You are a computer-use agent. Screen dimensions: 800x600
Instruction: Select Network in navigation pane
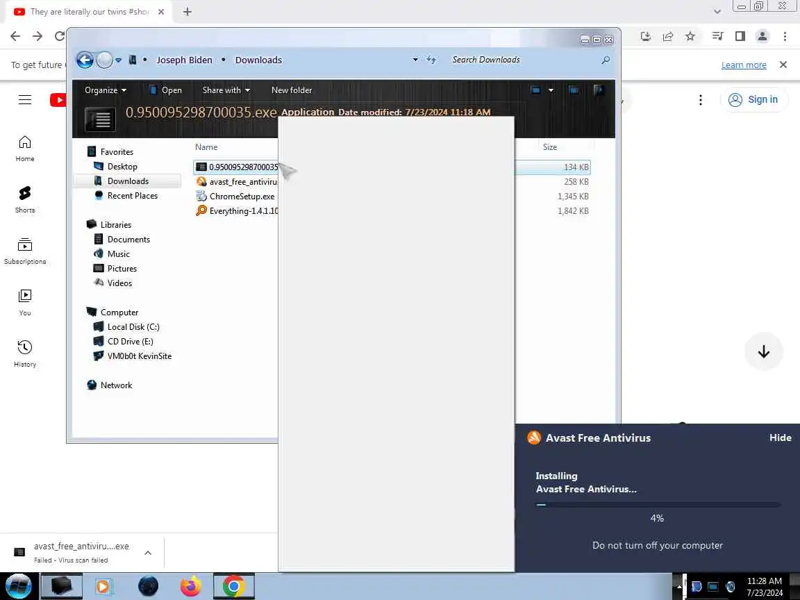click(117, 385)
